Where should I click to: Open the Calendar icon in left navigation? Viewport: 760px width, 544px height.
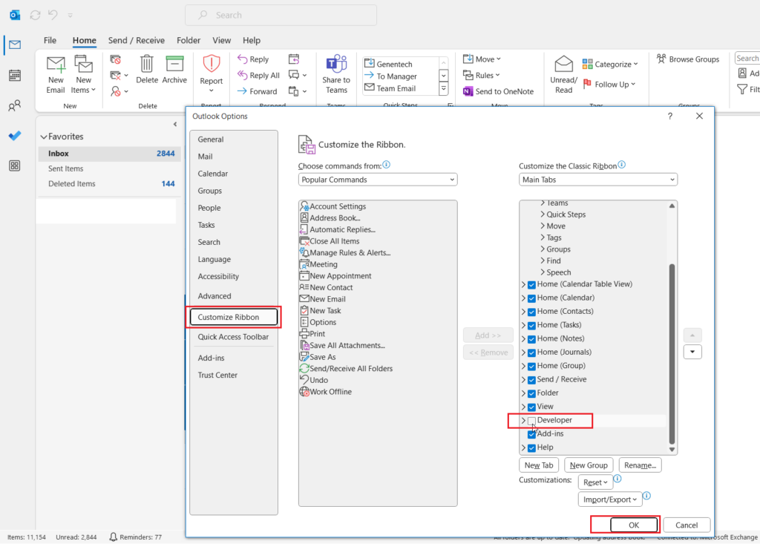(15, 75)
